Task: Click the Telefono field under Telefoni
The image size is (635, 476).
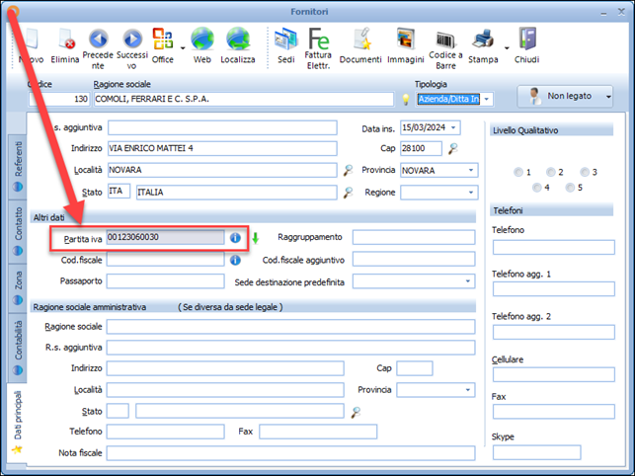Action: pyautogui.click(x=554, y=247)
